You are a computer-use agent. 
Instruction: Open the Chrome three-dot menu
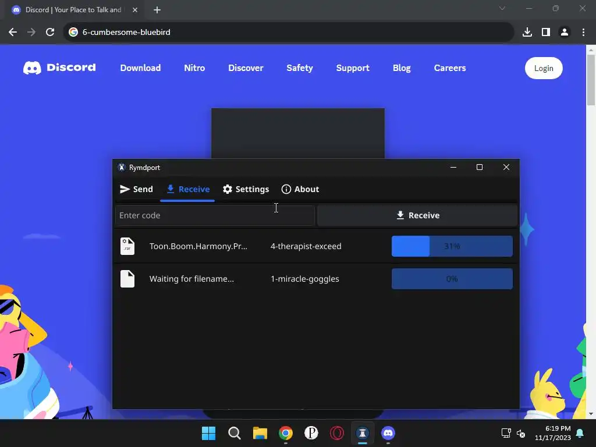pyautogui.click(x=583, y=32)
